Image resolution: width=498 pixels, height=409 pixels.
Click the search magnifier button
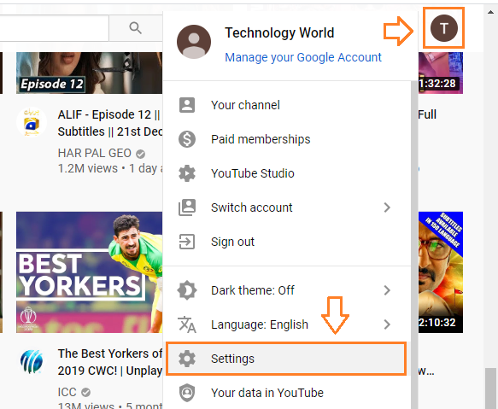click(136, 28)
